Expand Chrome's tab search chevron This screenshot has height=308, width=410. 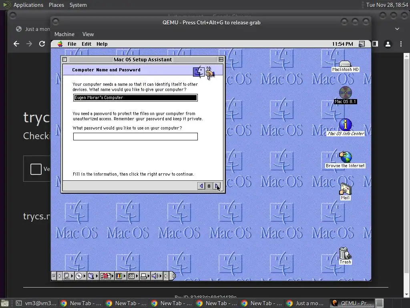[397, 29]
